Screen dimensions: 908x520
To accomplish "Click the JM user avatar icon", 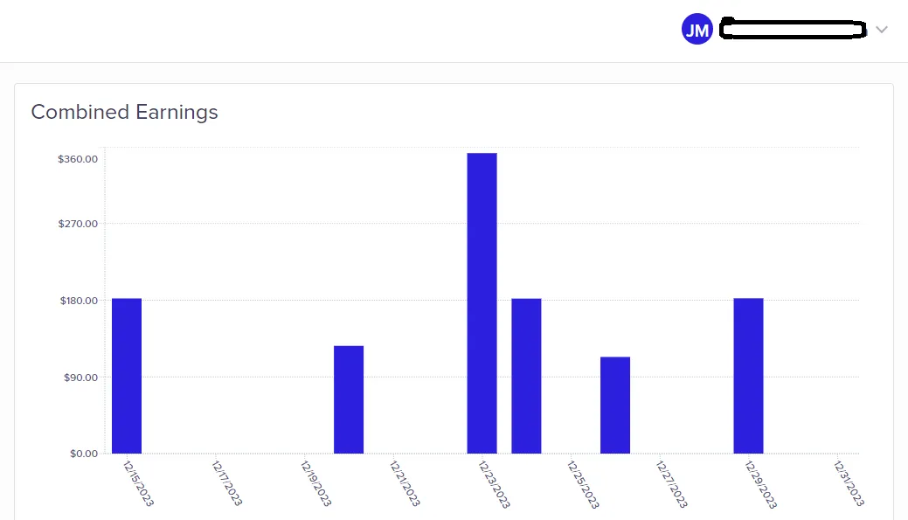I will point(697,30).
